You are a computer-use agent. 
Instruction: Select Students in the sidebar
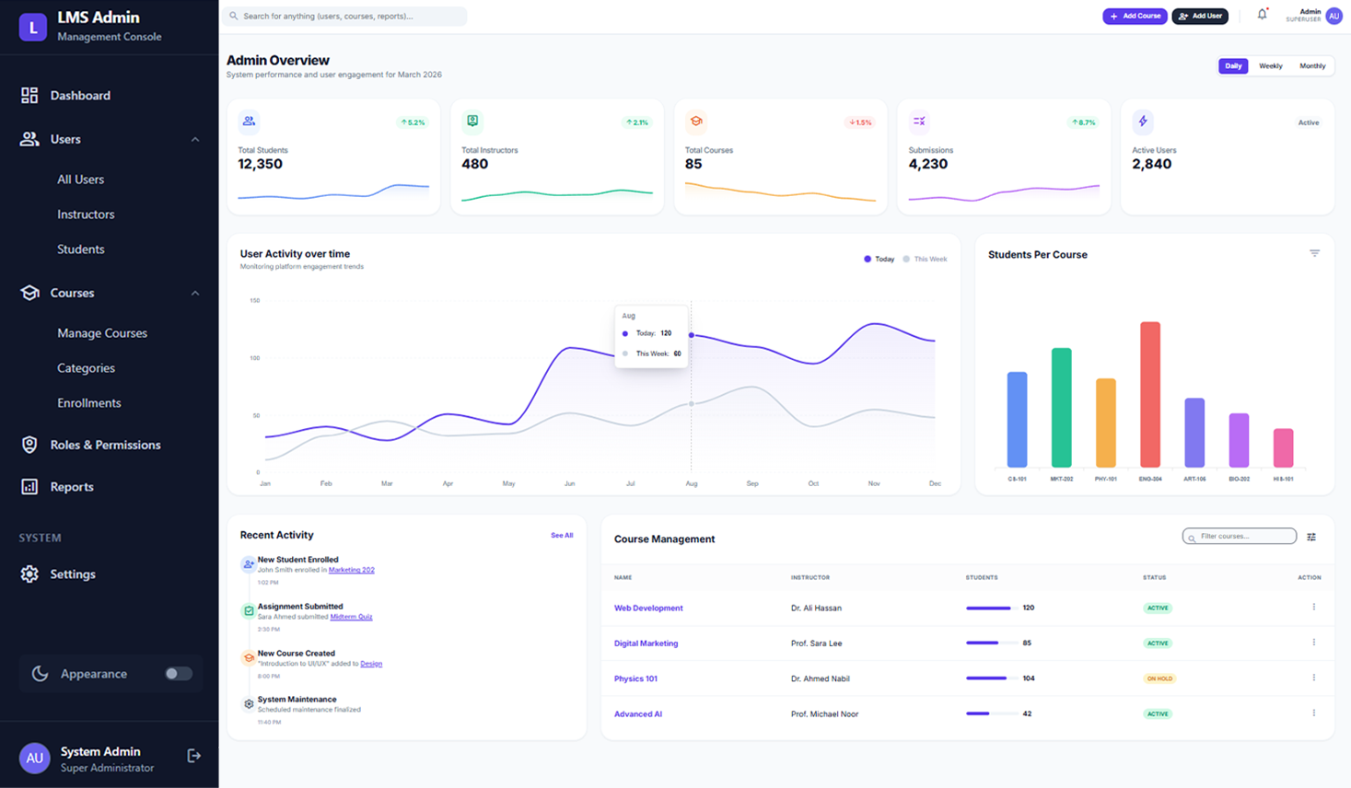tap(80, 249)
